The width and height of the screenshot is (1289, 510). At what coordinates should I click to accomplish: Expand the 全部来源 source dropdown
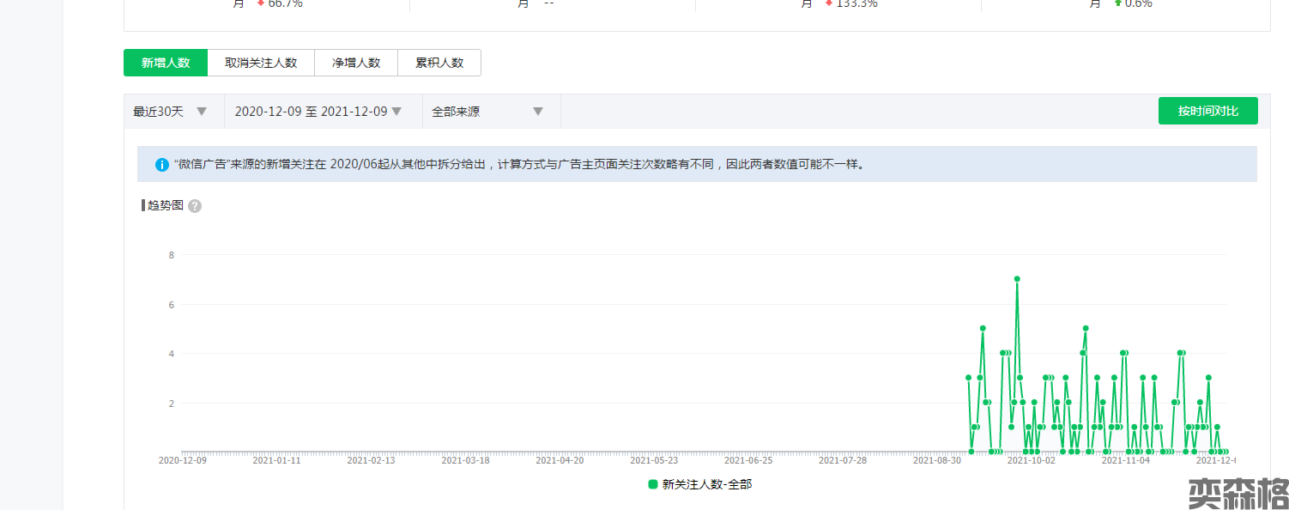[x=487, y=112]
